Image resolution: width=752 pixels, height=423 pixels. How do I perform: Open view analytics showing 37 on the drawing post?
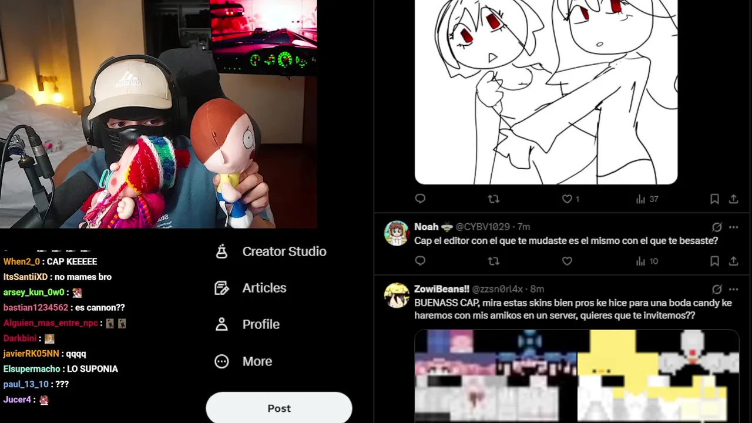[647, 199]
